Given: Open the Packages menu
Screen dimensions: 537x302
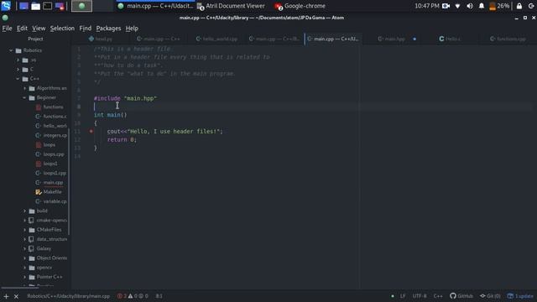Looking at the screenshot, I should (x=108, y=29).
